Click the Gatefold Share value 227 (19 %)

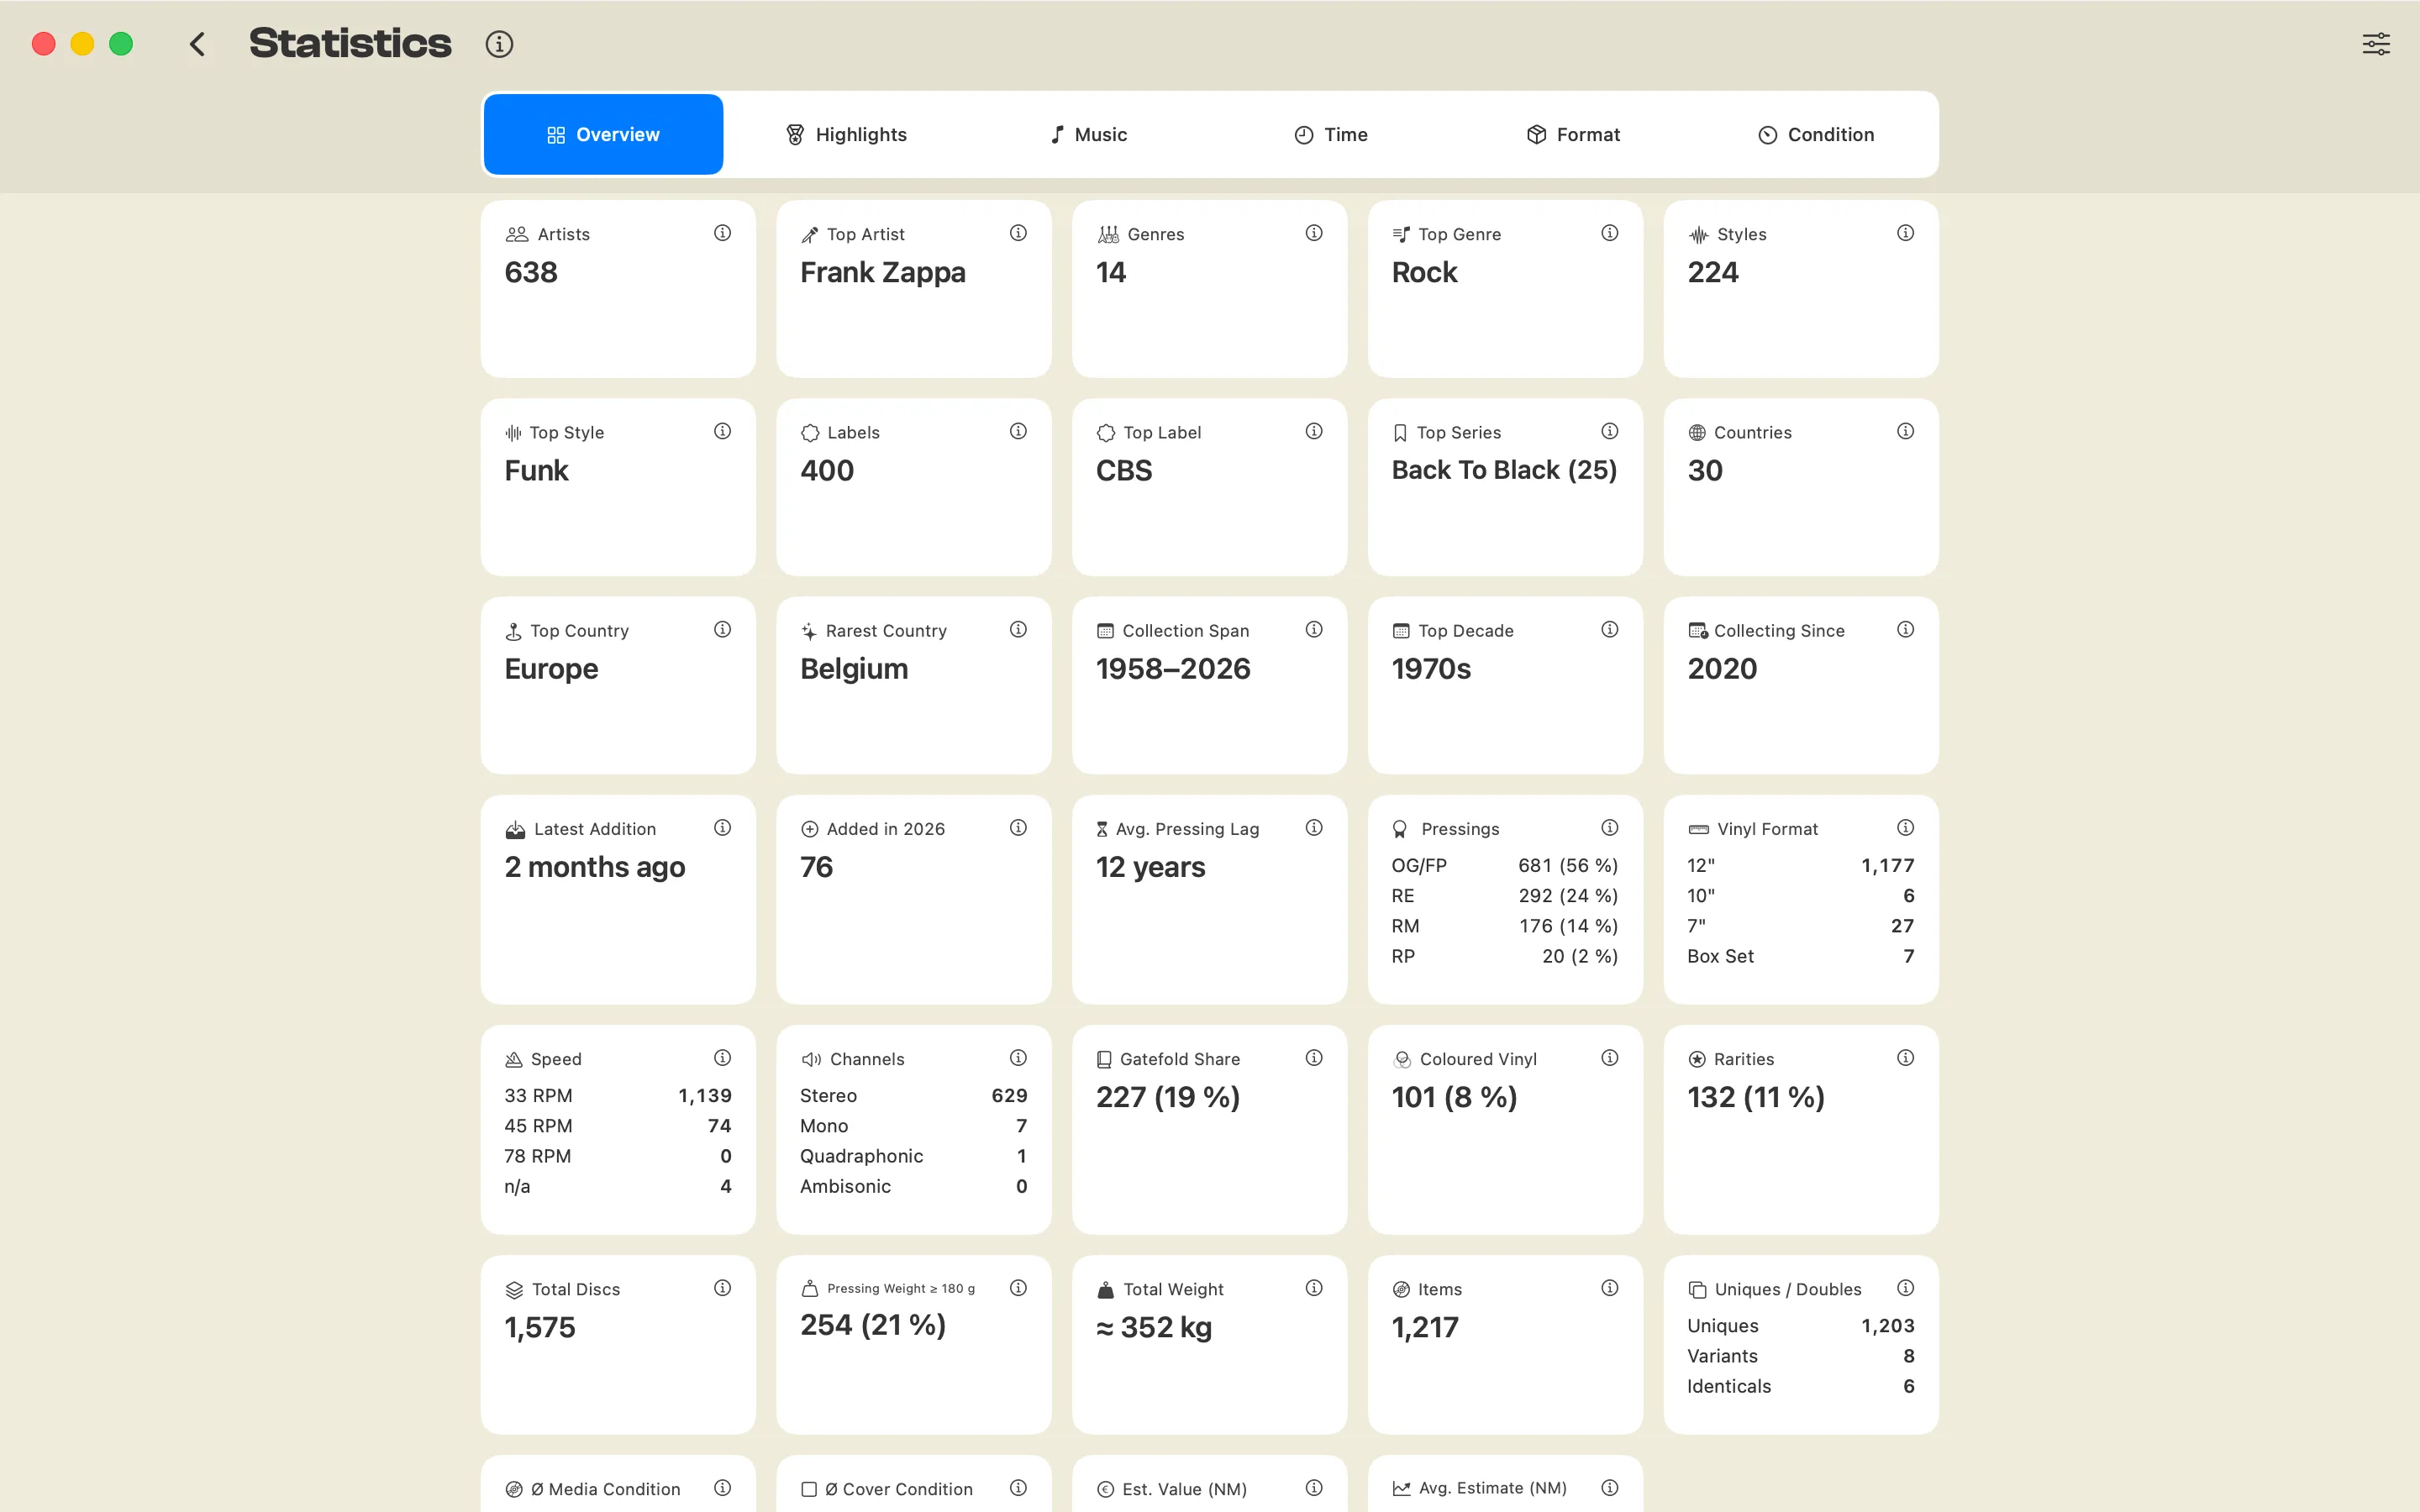(1168, 1098)
